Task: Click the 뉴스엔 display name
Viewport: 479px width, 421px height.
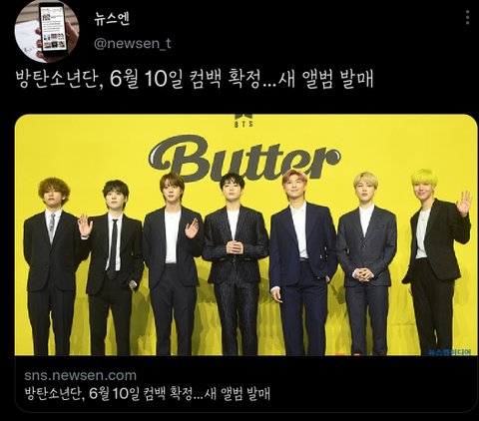Action: pyautogui.click(x=112, y=20)
